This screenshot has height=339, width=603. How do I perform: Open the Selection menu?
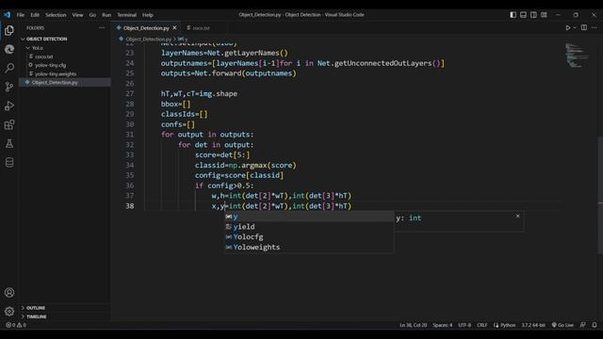[56, 15]
